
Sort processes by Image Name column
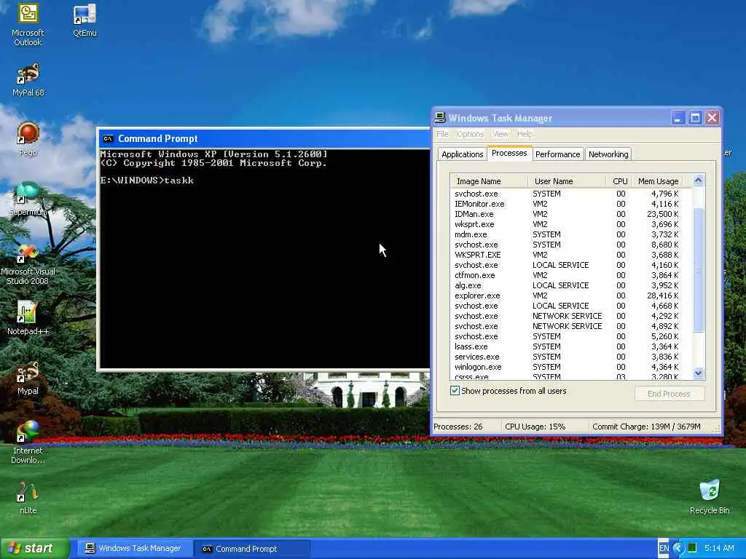[x=489, y=181]
